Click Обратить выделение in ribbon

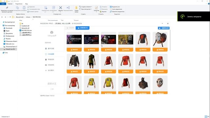(x=117, y=12)
